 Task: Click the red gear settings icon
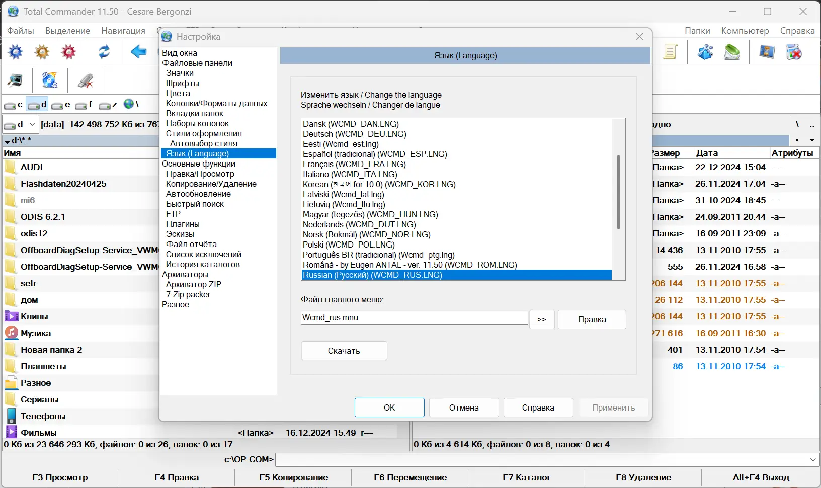pyautogui.click(x=68, y=52)
